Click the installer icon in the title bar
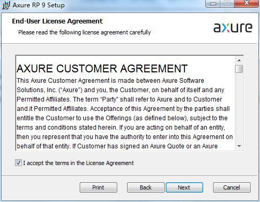260x202 pixels. pyautogui.click(x=6, y=5)
